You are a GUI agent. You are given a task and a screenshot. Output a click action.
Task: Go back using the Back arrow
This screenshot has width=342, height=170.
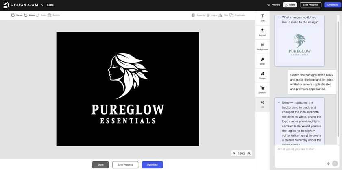42,5
